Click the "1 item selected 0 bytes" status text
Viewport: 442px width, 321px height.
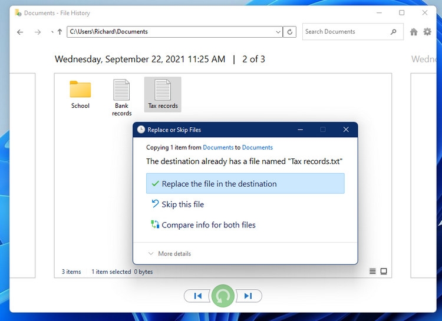tap(122, 272)
